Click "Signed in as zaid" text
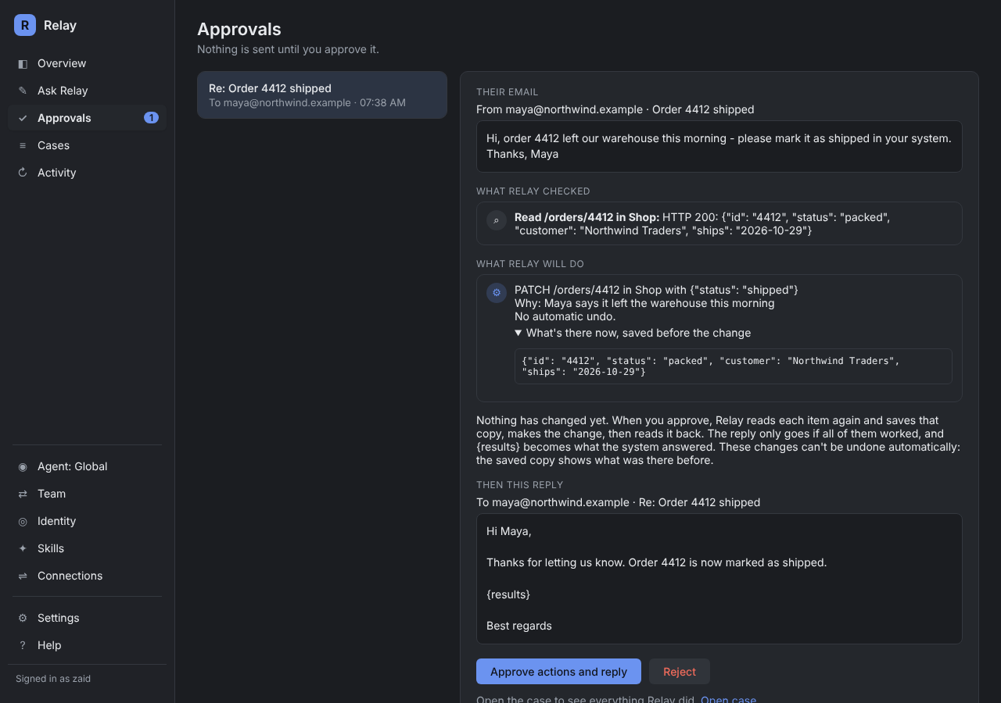The image size is (1001, 703). click(53, 679)
